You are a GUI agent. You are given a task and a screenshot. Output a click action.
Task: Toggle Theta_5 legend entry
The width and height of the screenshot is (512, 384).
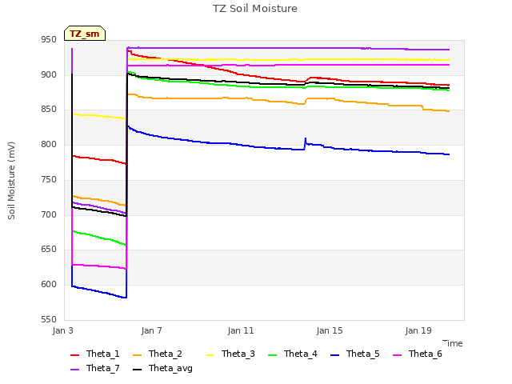pos(355,354)
